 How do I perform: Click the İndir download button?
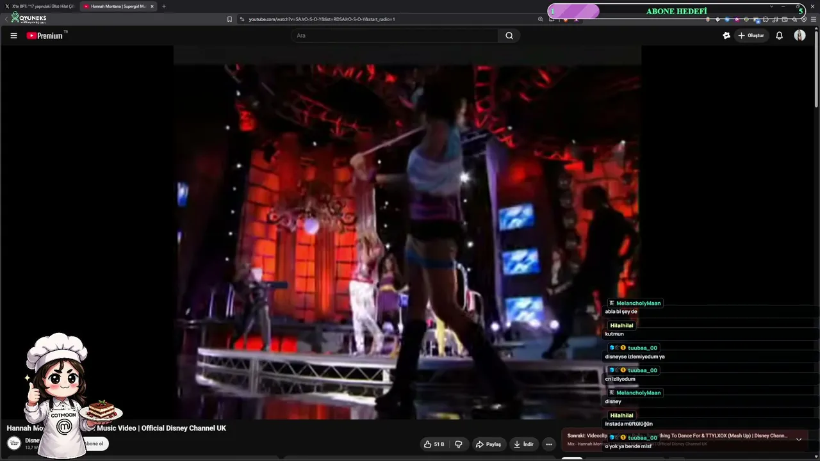(x=523, y=444)
